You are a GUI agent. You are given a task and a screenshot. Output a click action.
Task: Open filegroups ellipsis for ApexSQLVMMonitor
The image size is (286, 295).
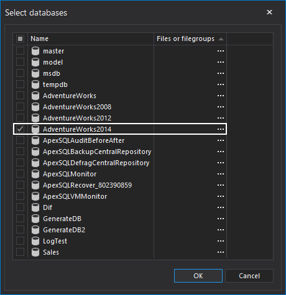point(221,196)
